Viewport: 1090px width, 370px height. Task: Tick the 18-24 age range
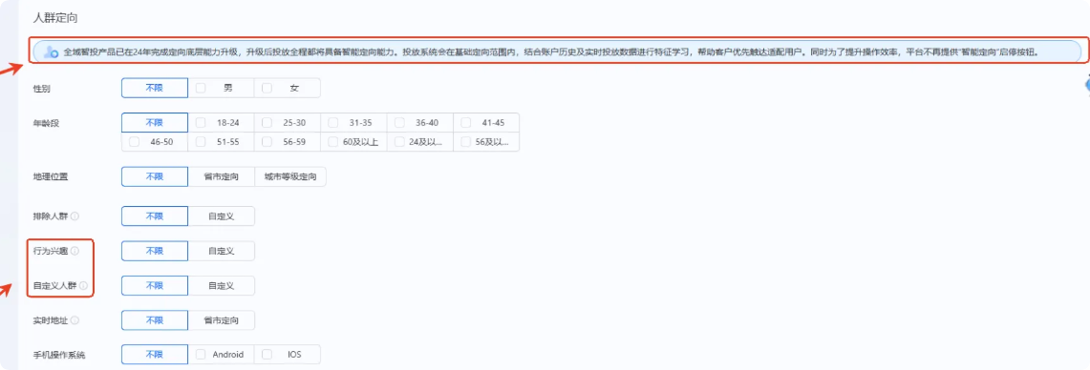point(201,123)
